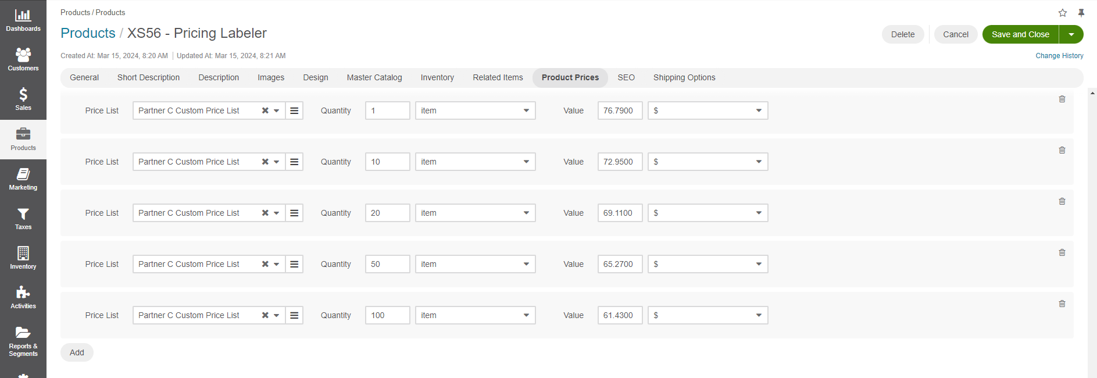This screenshot has height=378, width=1097.
Task: Remove the quantity 100 price row
Action: 1062,304
